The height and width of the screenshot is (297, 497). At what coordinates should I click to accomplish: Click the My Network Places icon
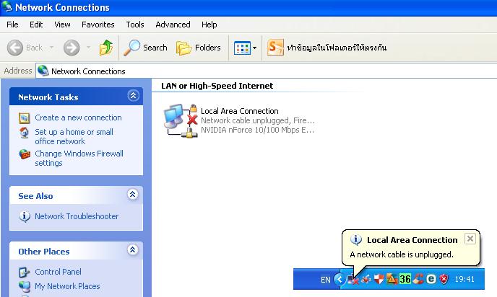25,286
